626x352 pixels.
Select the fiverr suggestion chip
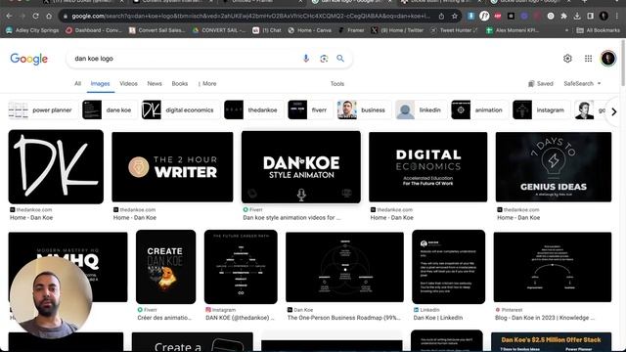coord(310,110)
